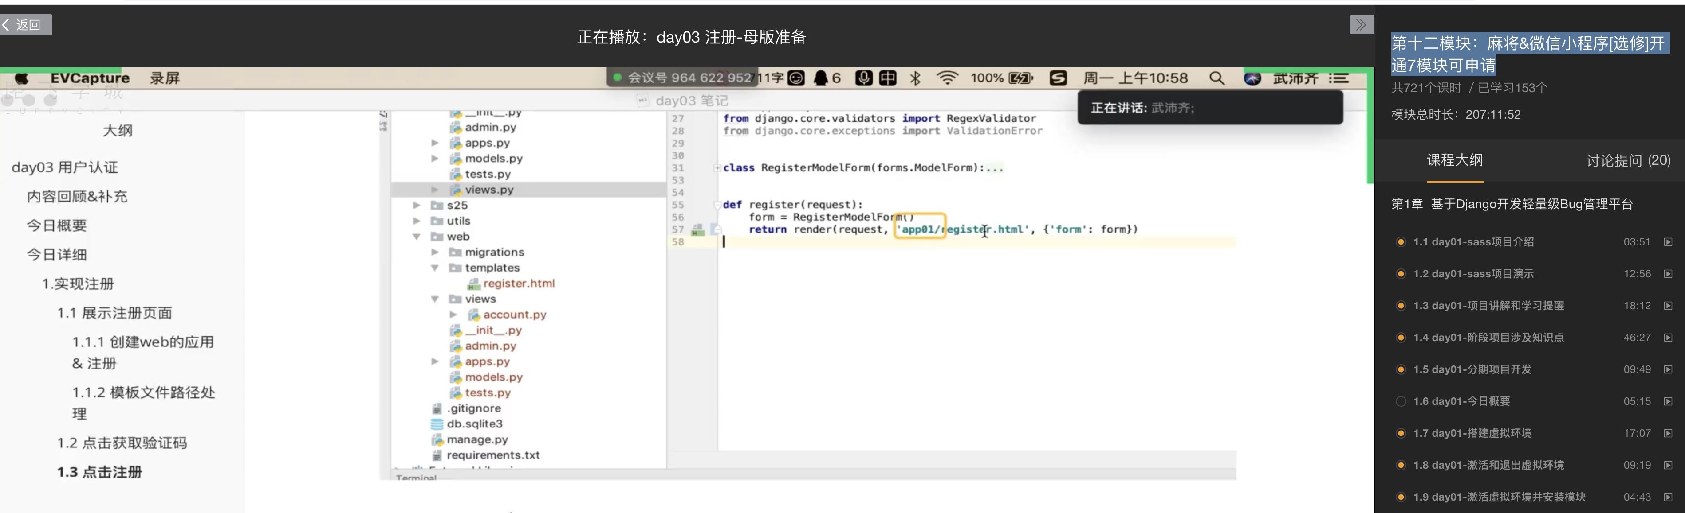
Task: Click play icon for lesson 1.9 激活虚拟环境并安装模块
Action: pyautogui.click(x=1668, y=497)
